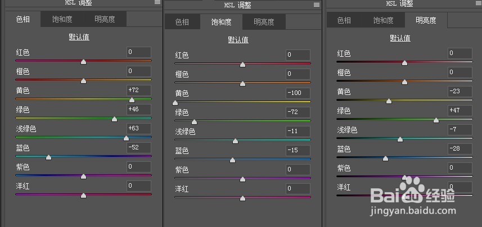This screenshot has height=227, width=482.
Task: Switch to 明亮度 tab in the Saturation panel
Action: [264, 22]
